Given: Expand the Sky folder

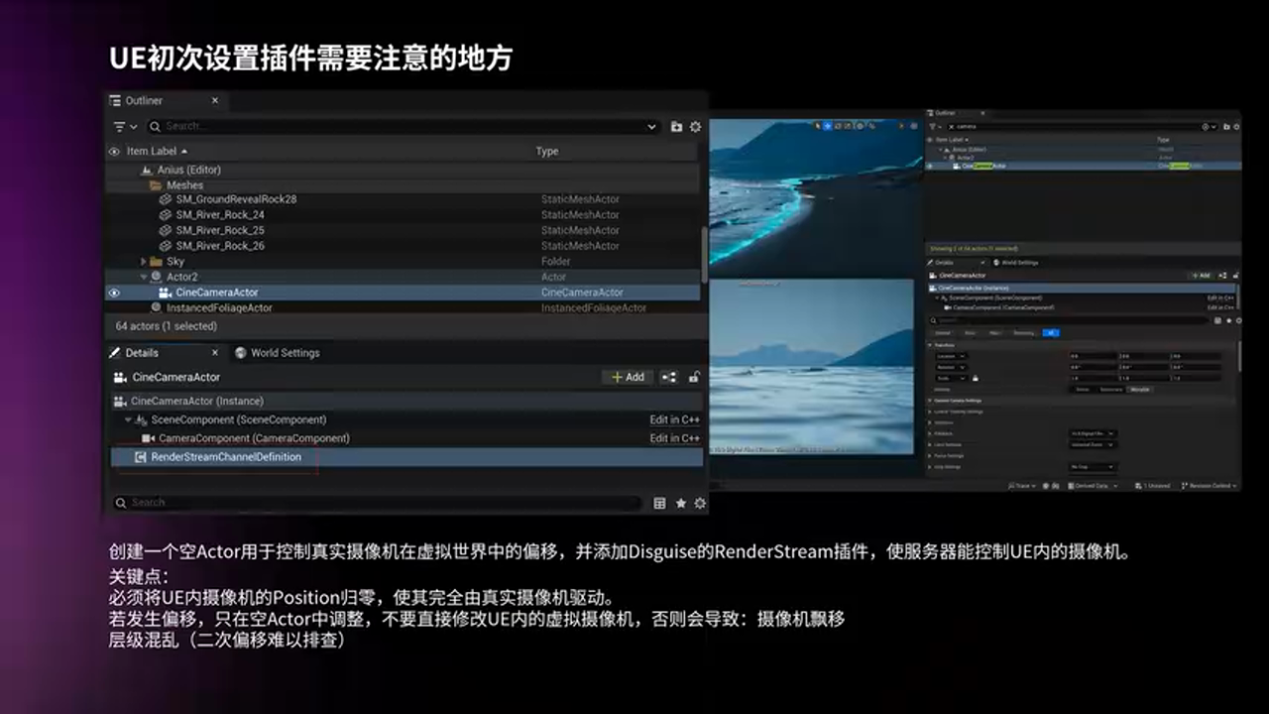Looking at the screenshot, I should 144,261.
